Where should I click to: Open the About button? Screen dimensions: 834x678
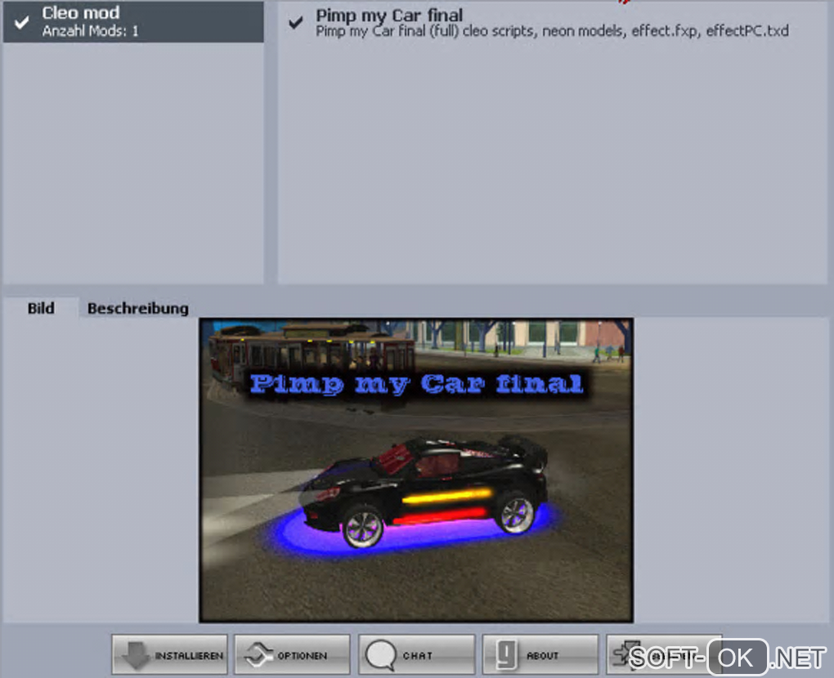[x=540, y=654]
